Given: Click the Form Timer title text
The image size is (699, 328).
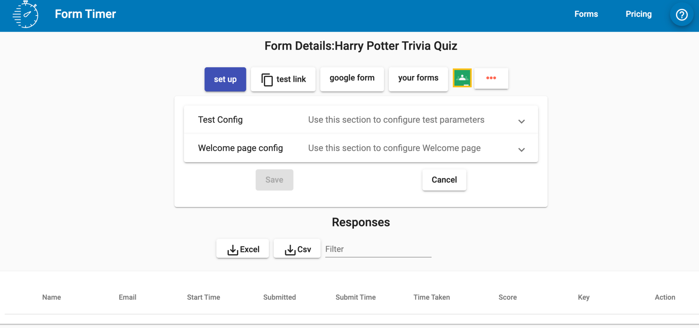Looking at the screenshot, I should 85,14.
